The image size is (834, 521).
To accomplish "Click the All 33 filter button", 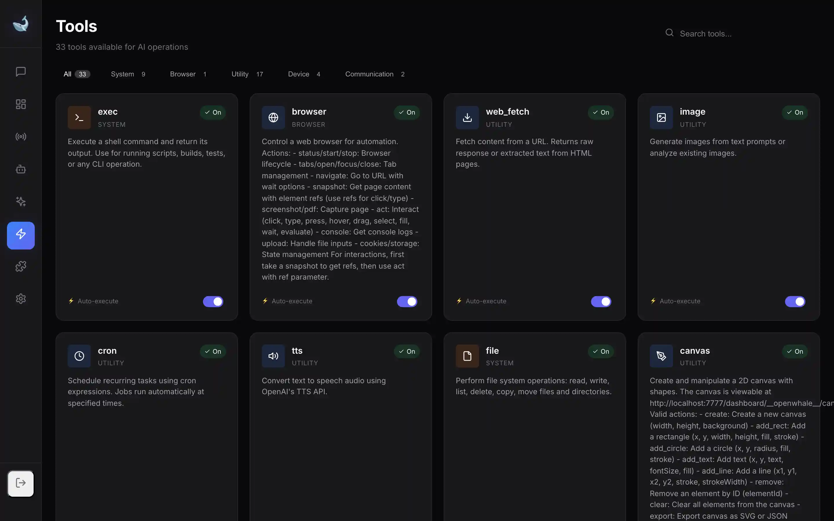I will point(76,74).
